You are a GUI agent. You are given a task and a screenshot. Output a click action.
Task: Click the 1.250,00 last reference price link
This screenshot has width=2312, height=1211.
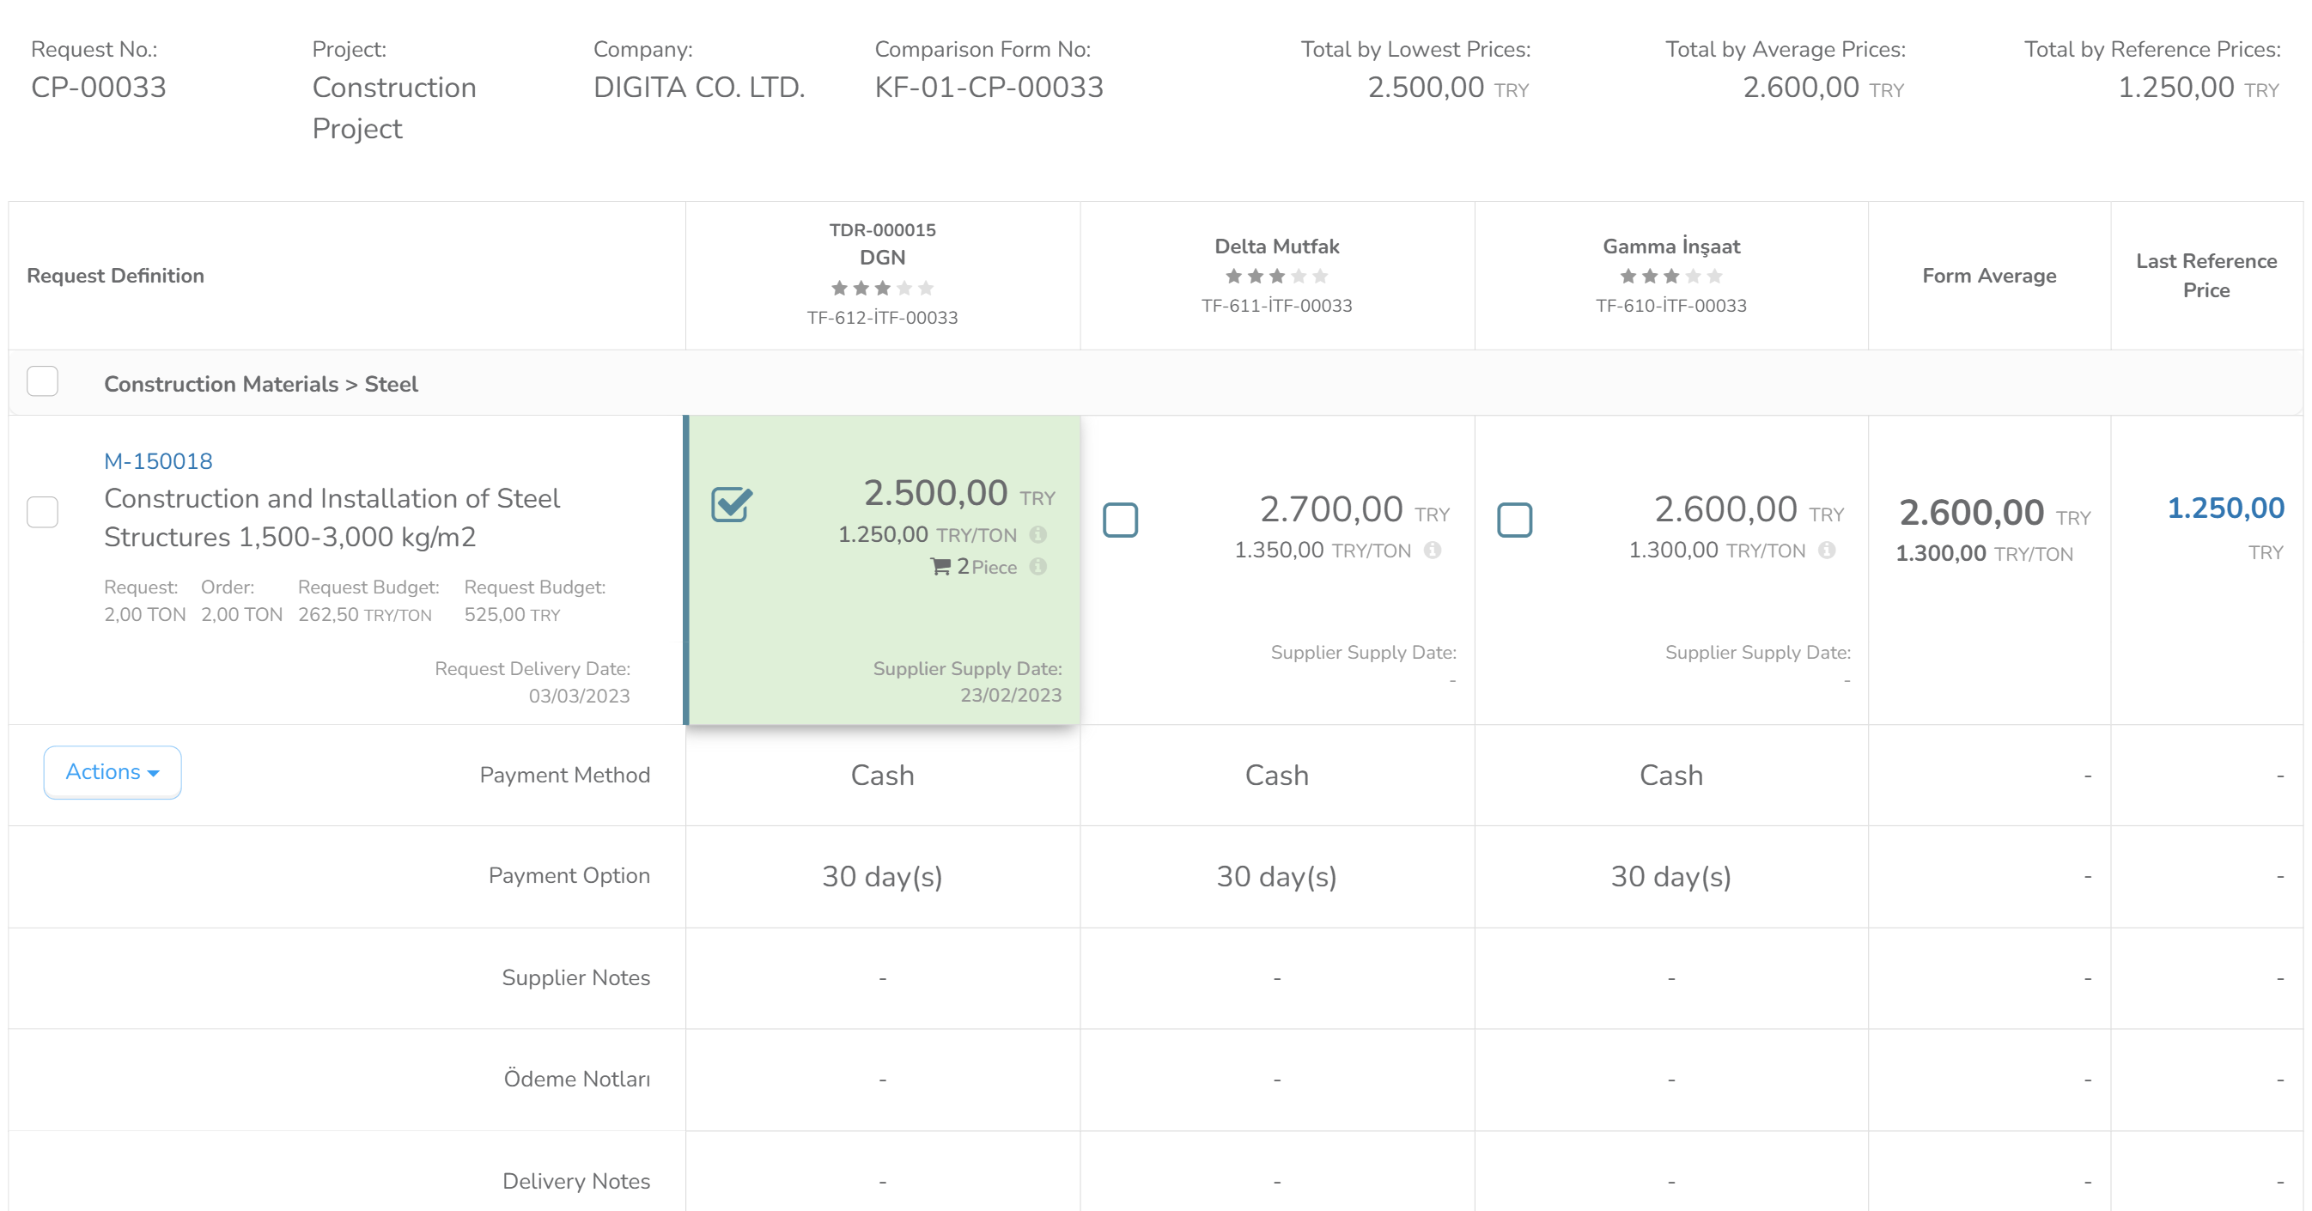(x=2225, y=509)
